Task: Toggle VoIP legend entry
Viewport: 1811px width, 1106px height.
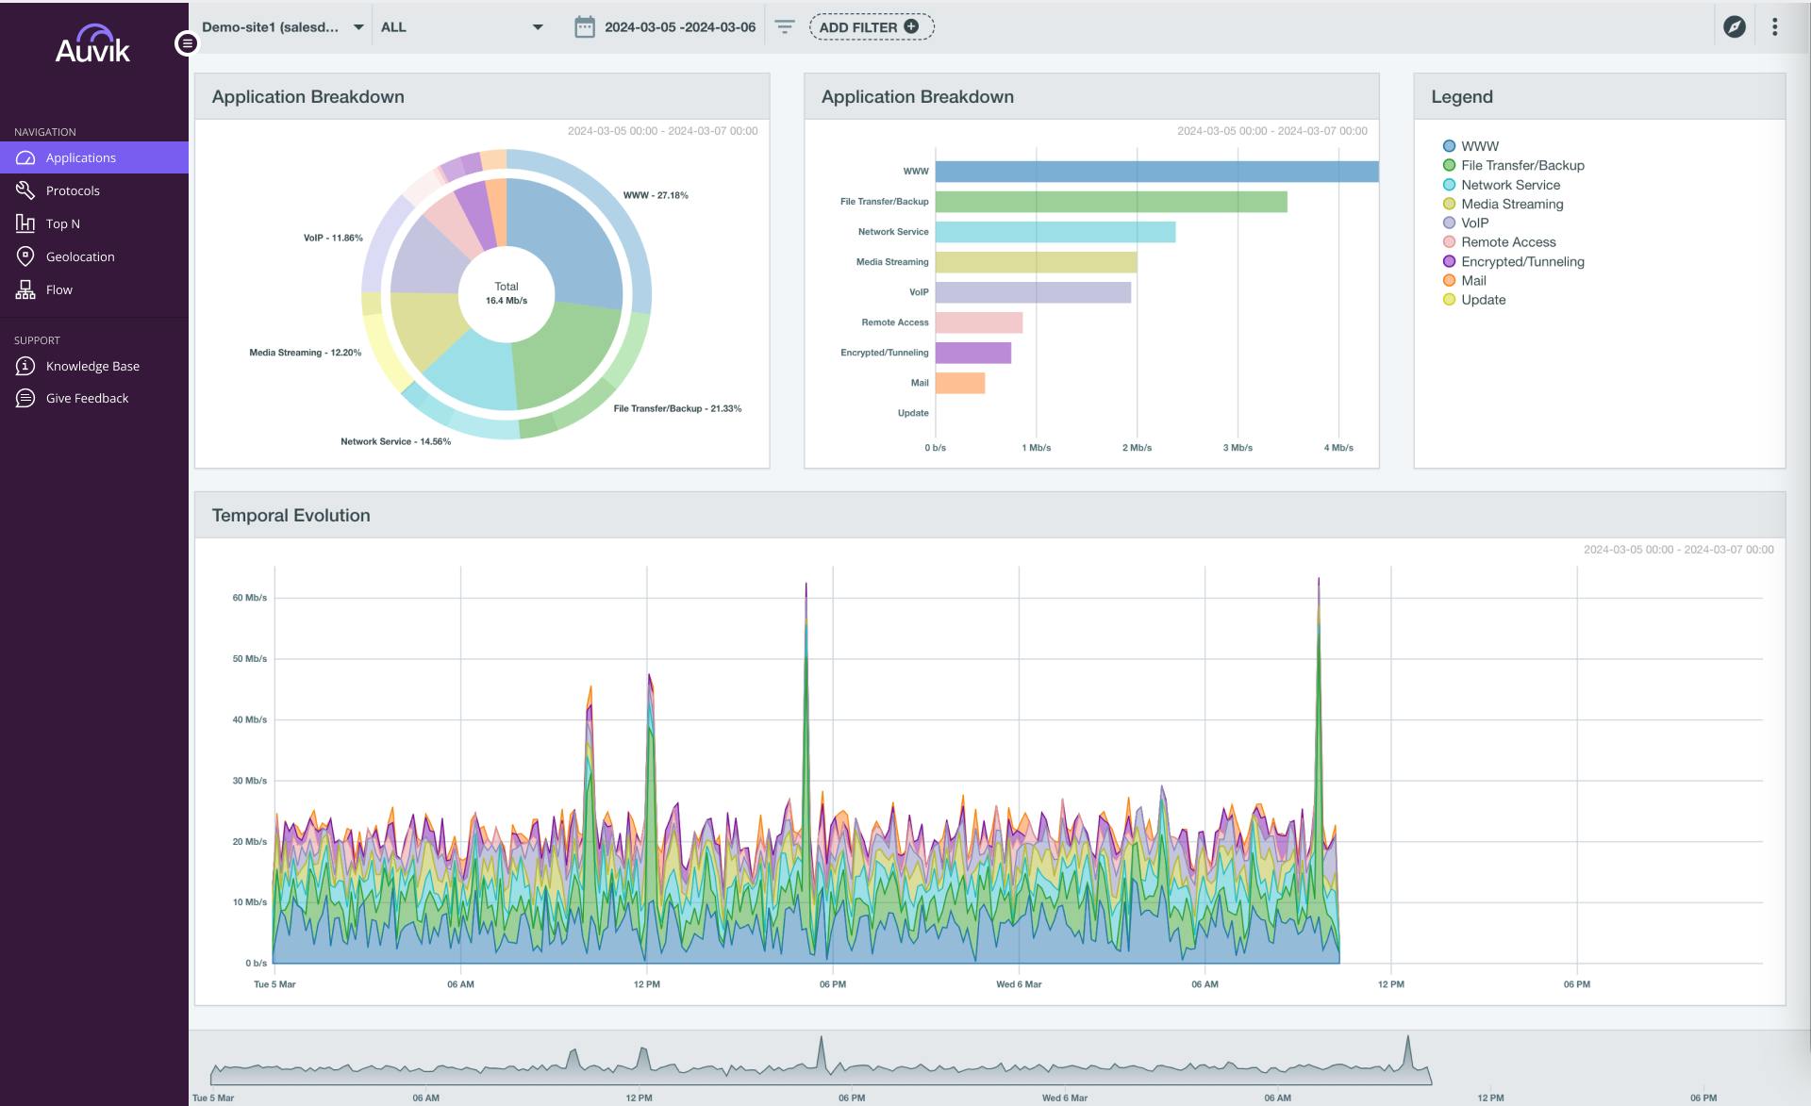Action: pyautogui.click(x=1466, y=223)
